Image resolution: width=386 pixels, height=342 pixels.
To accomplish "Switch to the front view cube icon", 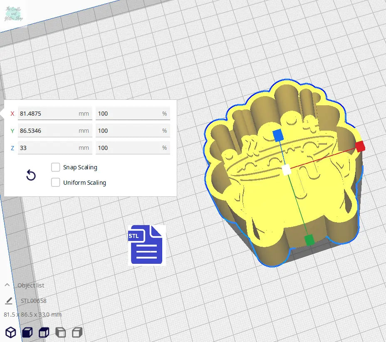I will (27, 332).
